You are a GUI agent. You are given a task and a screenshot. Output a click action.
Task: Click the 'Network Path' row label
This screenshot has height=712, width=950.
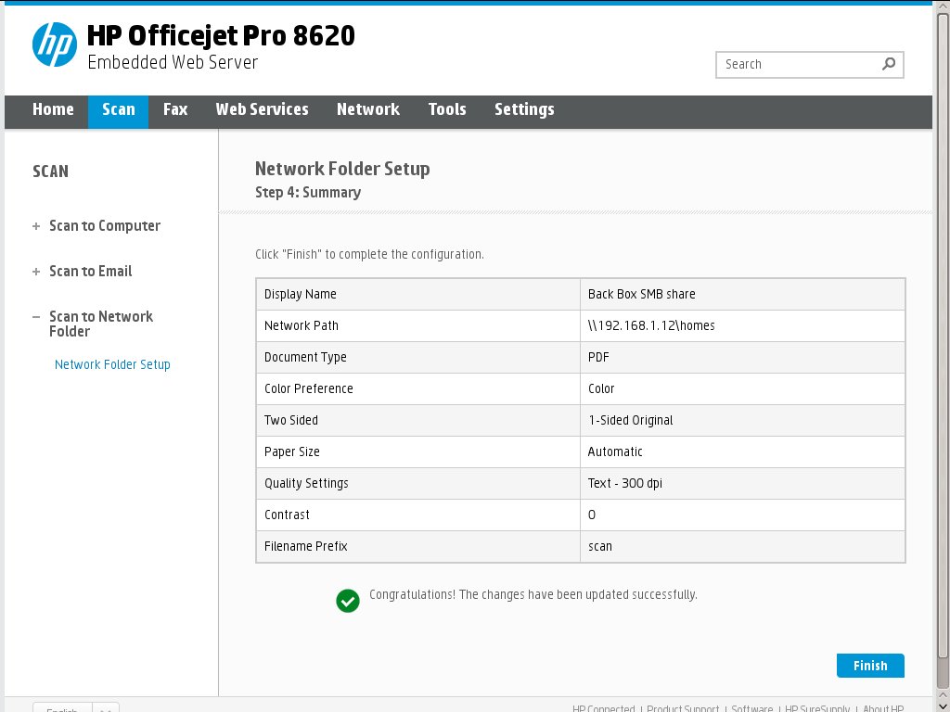[302, 325]
